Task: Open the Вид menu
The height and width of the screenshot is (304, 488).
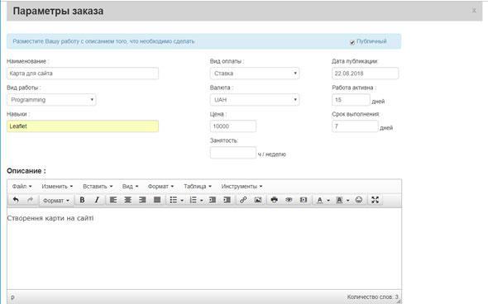Action: click(x=130, y=186)
